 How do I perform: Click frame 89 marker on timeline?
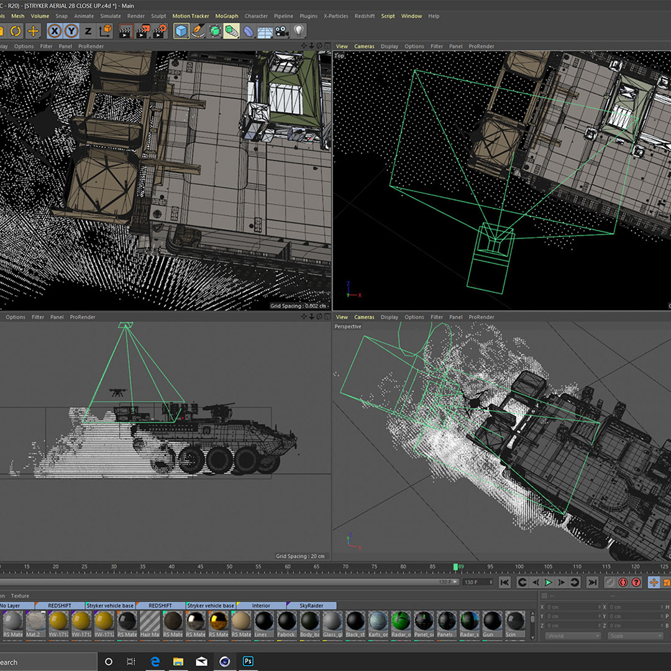(x=456, y=567)
